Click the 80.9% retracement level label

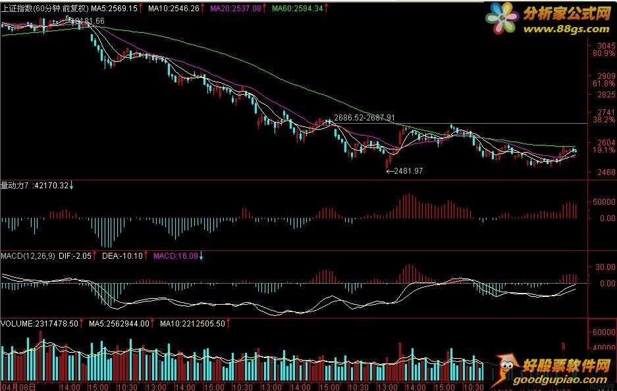pos(604,53)
